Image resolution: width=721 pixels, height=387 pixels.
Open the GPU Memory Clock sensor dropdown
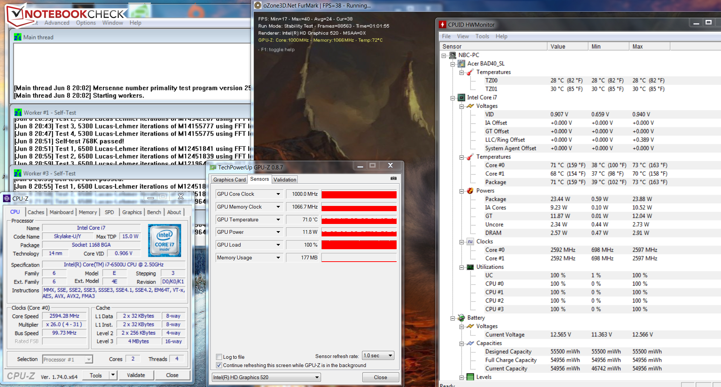click(278, 207)
